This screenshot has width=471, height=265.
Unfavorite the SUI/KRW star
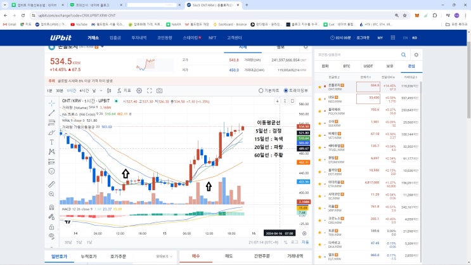319,124
